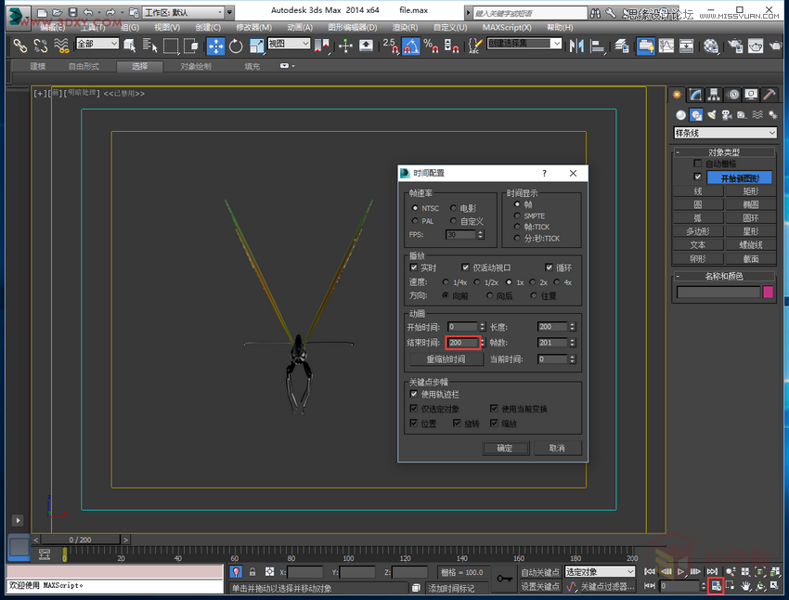Image resolution: width=789 pixels, height=600 pixels.
Task: Disable the 循环 (Loop) checkbox
Action: (x=549, y=267)
